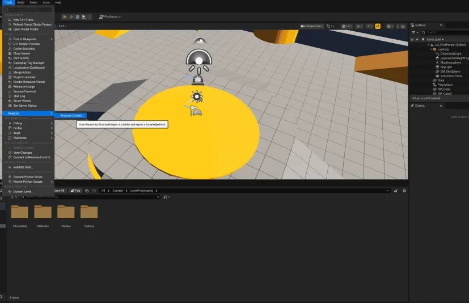Collapse the Lighting folder in Outliner

click(x=431, y=49)
